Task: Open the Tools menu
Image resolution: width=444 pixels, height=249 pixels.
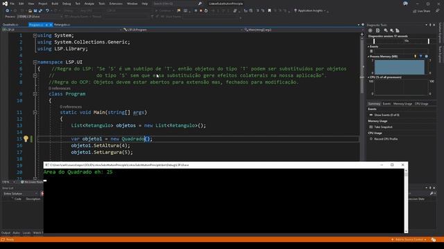Action: (x=102, y=3)
